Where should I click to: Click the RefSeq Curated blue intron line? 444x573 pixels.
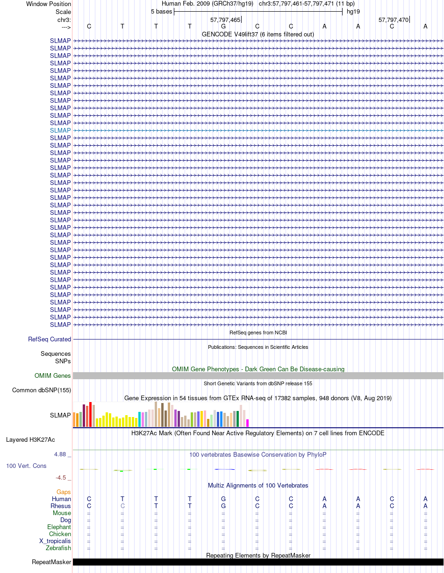(258, 340)
